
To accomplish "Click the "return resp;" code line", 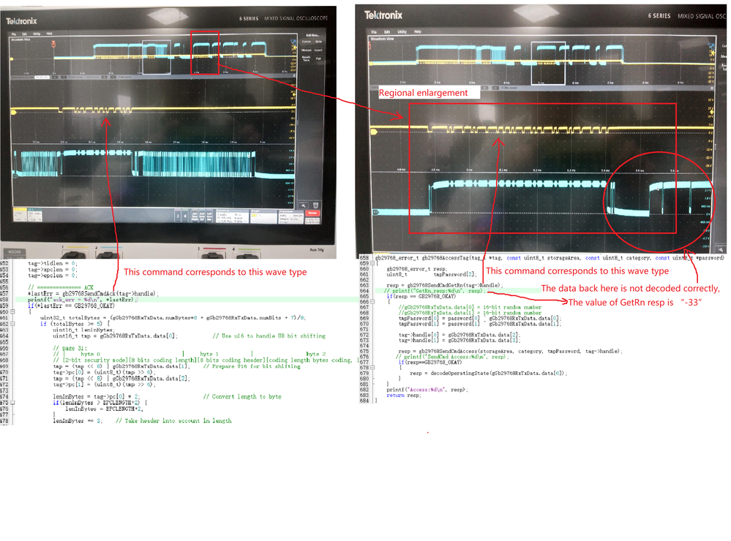I will (403, 395).
